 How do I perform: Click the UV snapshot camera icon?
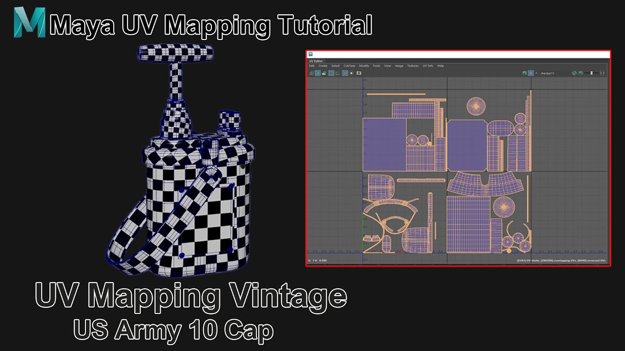click(x=359, y=73)
